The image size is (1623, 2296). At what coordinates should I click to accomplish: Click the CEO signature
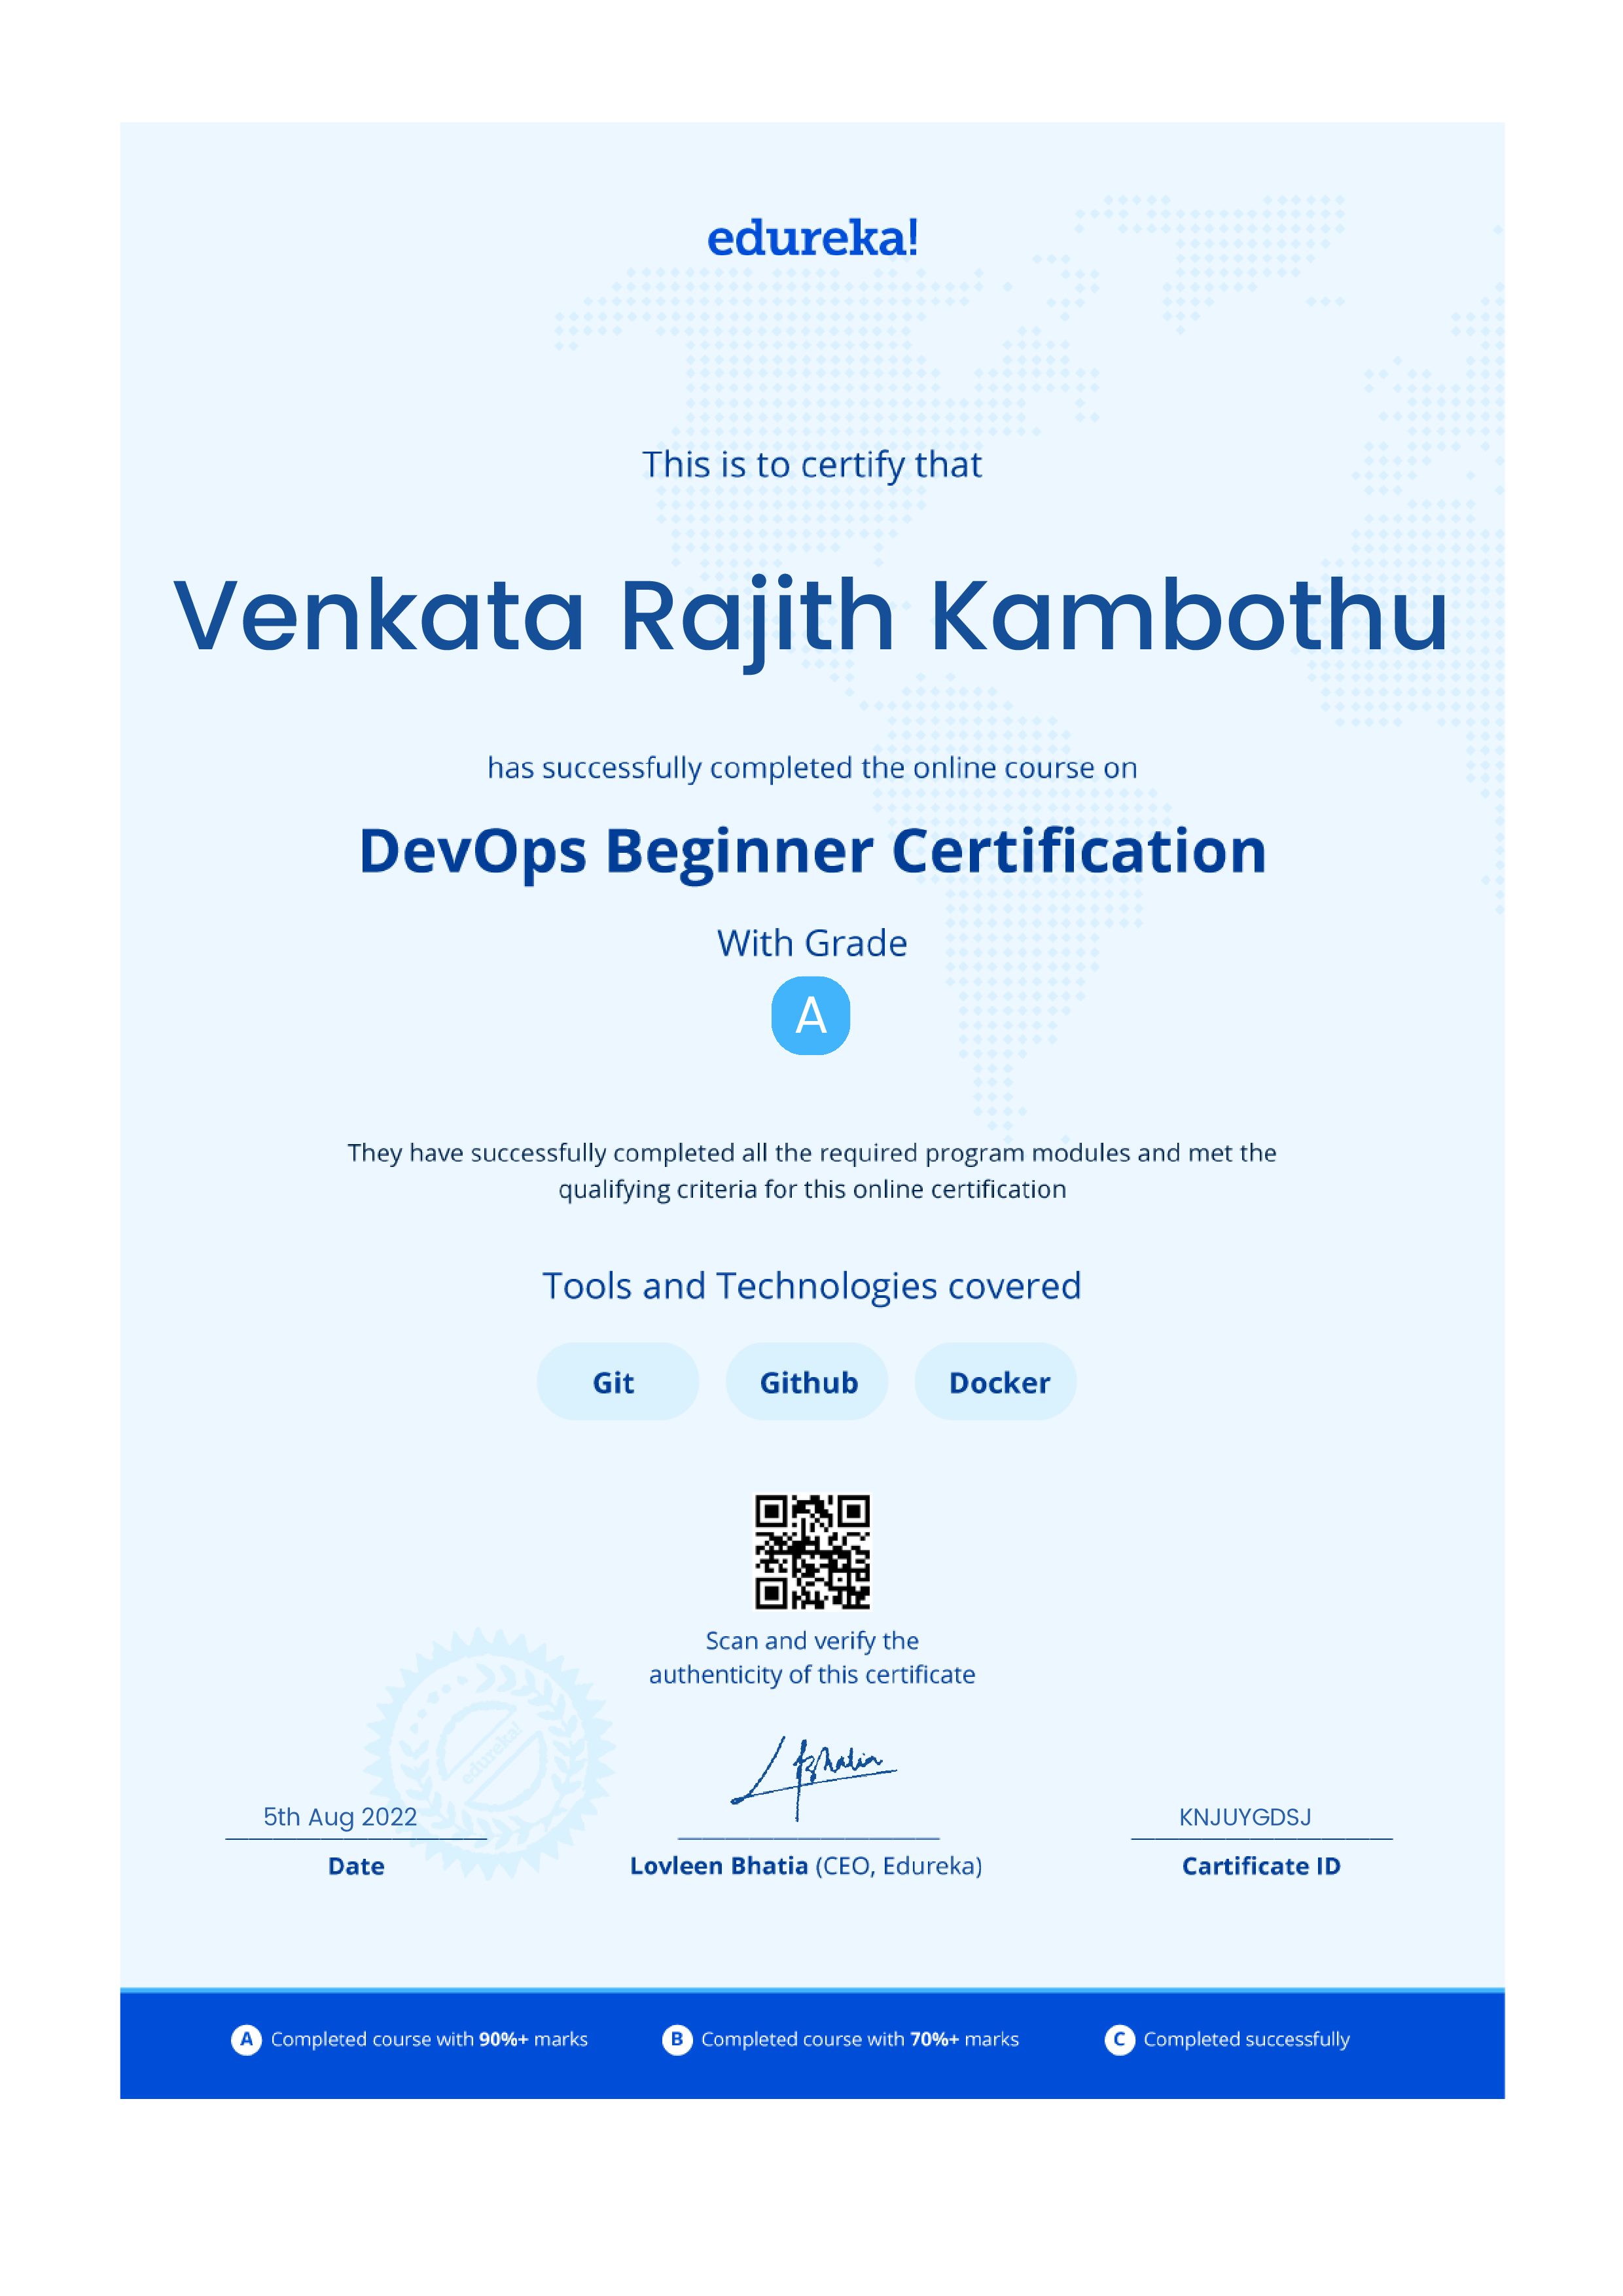point(813,1779)
